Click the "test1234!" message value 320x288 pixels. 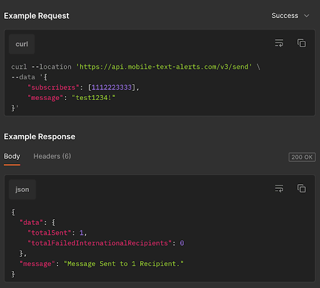[x=93, y=97]
